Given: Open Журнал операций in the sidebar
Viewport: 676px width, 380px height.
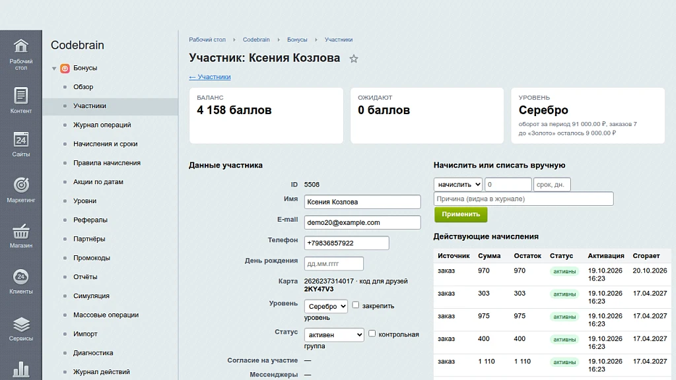Looking at the screenshot, I should coord(102,125).
